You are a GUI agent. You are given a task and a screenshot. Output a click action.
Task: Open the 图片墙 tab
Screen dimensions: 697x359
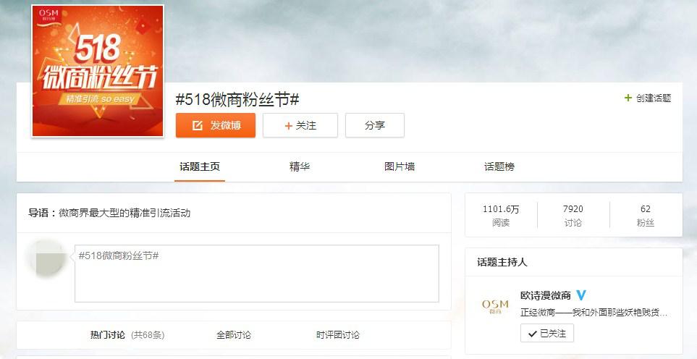click(400, 166)
